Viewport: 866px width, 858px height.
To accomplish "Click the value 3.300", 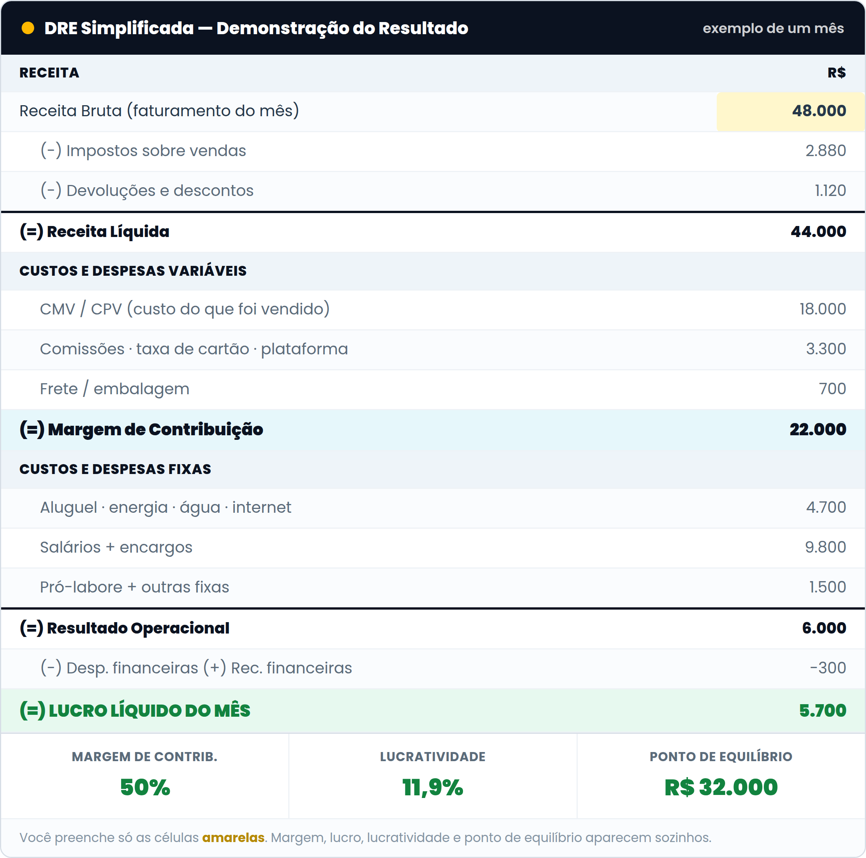I will [x=826, y=349].
